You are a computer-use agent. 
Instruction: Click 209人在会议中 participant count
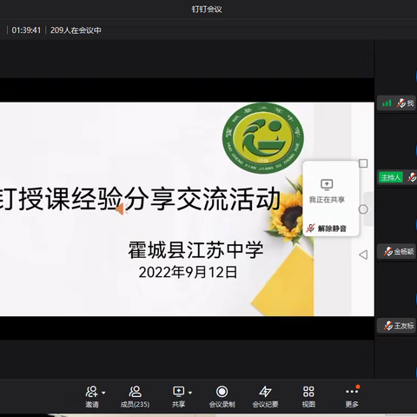(76, 30)
